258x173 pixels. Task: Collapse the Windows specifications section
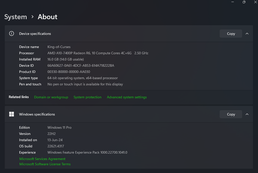(247, 114)
